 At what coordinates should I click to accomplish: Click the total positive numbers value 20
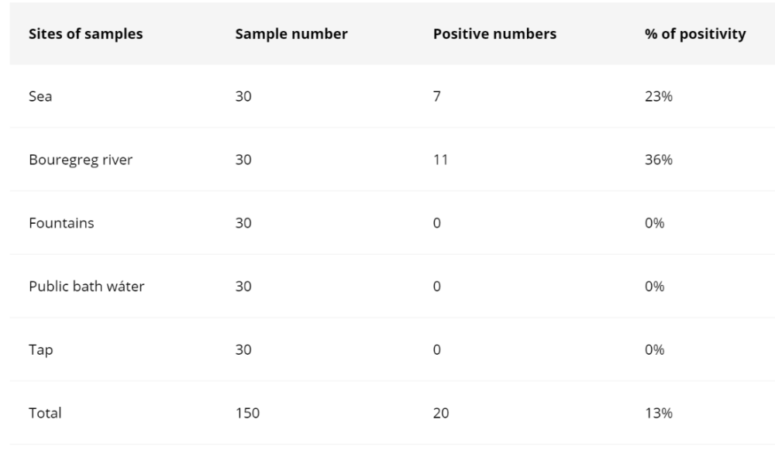point(441,413)
